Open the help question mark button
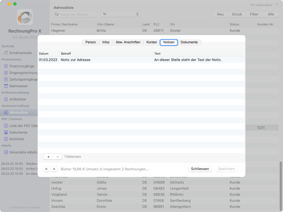This screenshot has height=212, width=283. tap(277, 5)
